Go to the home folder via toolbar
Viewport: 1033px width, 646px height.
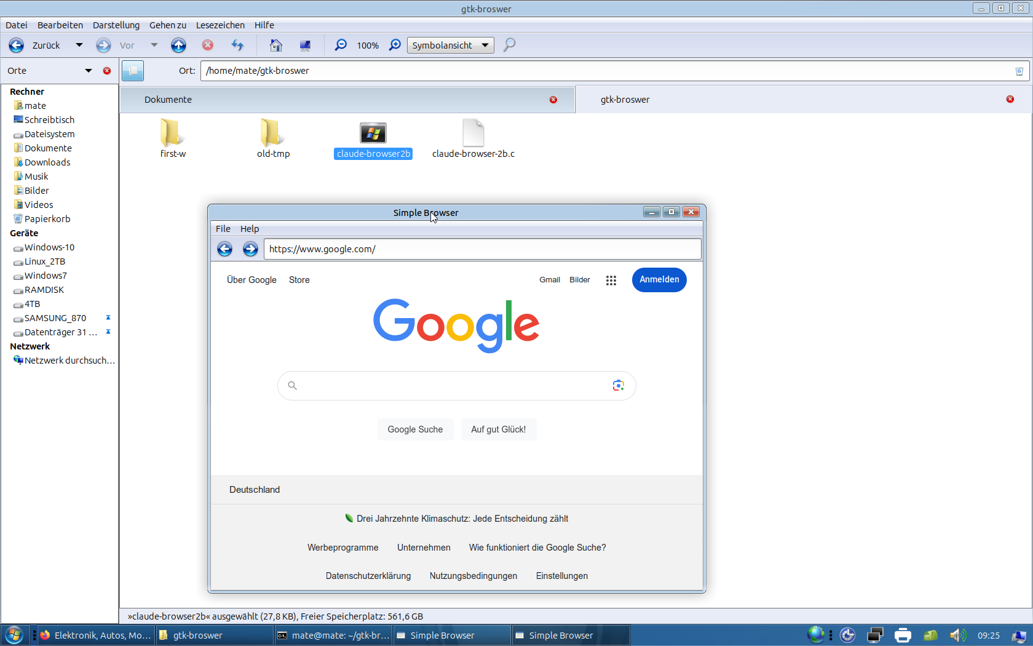(275, 45)
